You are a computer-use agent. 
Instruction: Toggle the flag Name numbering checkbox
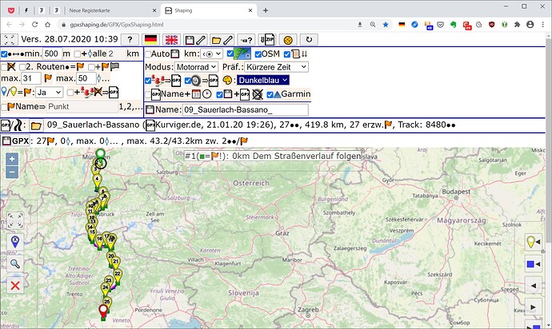point(4,107)
